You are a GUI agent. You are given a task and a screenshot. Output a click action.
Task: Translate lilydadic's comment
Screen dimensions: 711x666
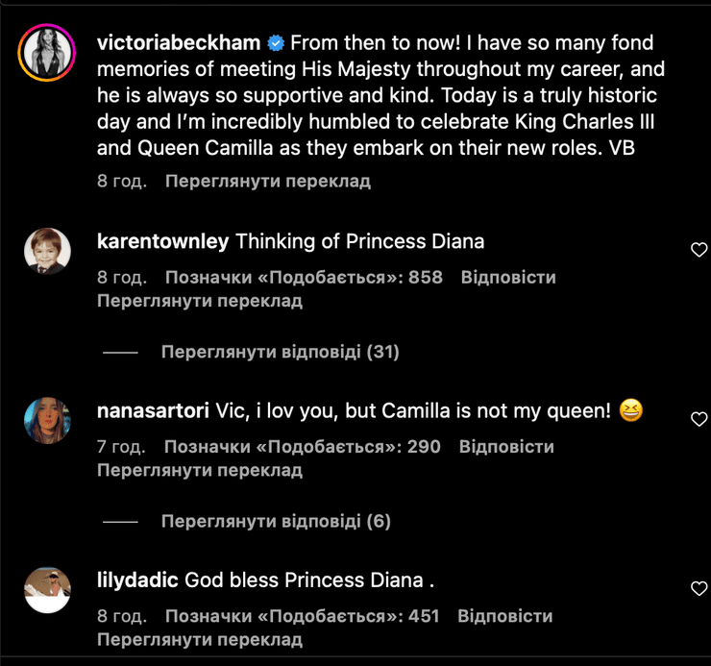(200, 639)
